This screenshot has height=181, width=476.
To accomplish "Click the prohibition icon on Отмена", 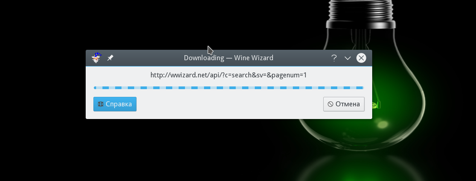I will 330,104.
